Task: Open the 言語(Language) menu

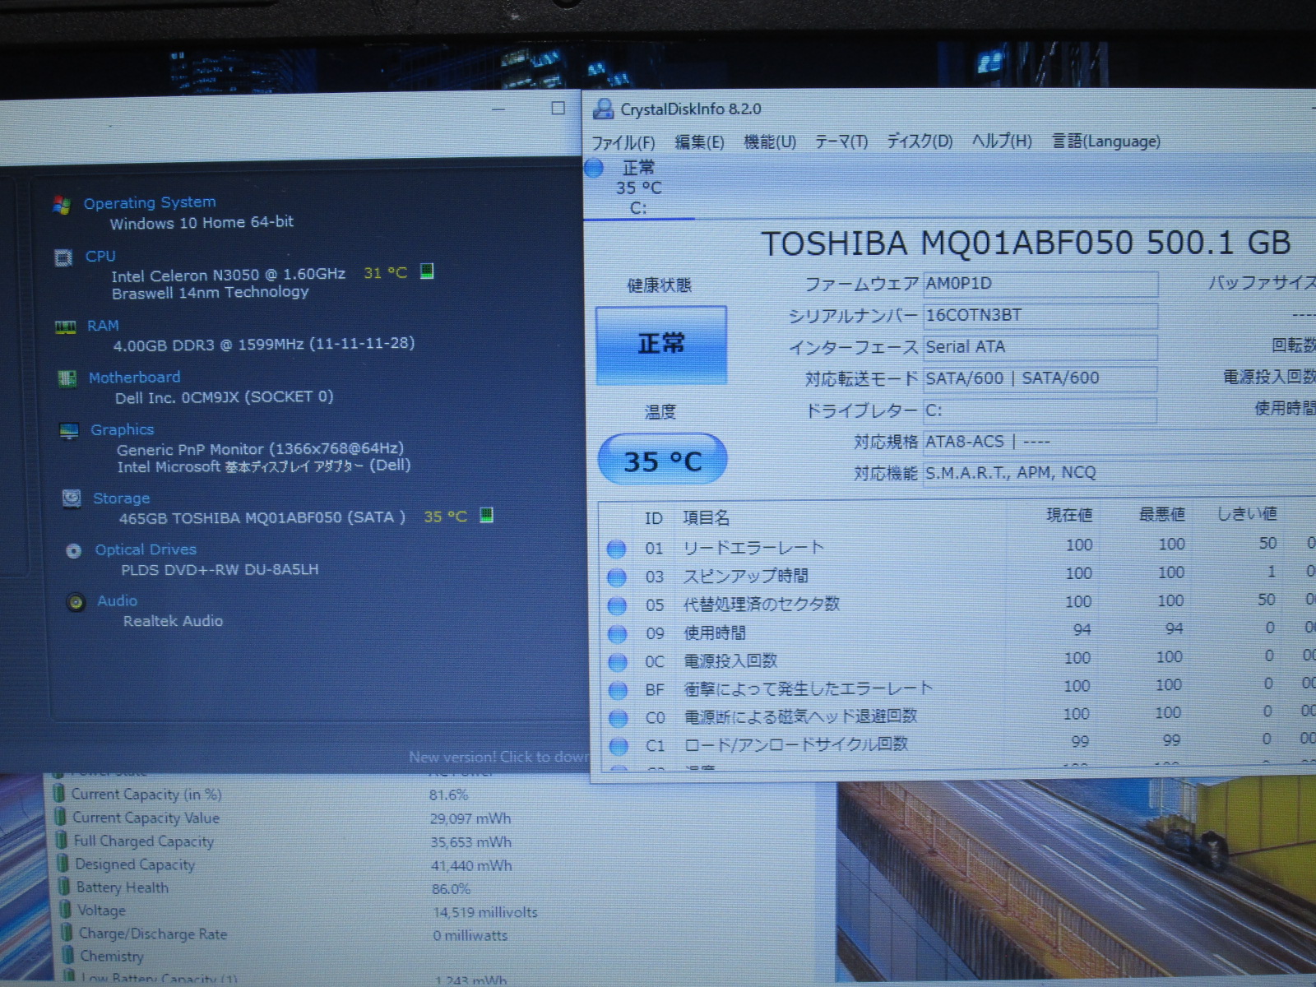Action: [x=1106, y=141]
